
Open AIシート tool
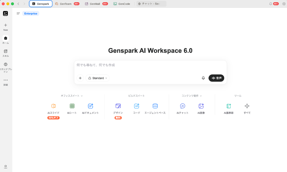point(72,109)
